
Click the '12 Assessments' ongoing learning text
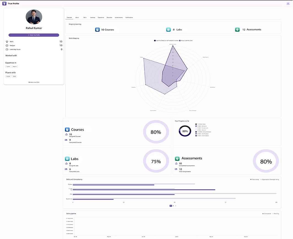[252, 29]
